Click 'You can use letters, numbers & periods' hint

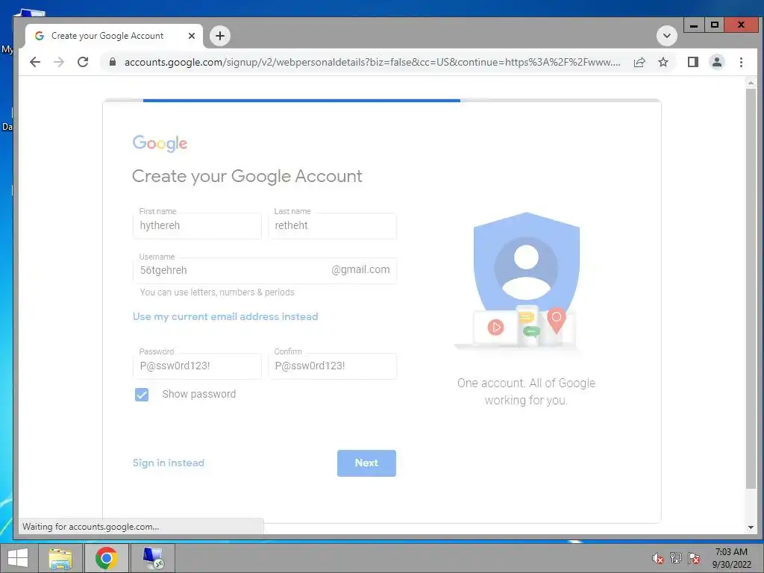pos(217,292)
